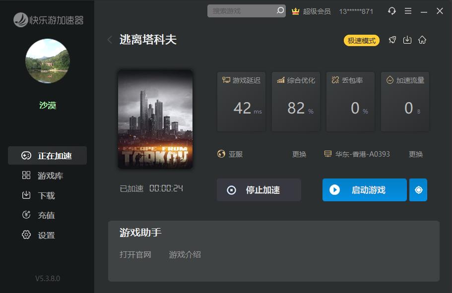Viewport: 452px width, 293px height.
Task: Click the region label 亚服
Action: coord(236,154)
